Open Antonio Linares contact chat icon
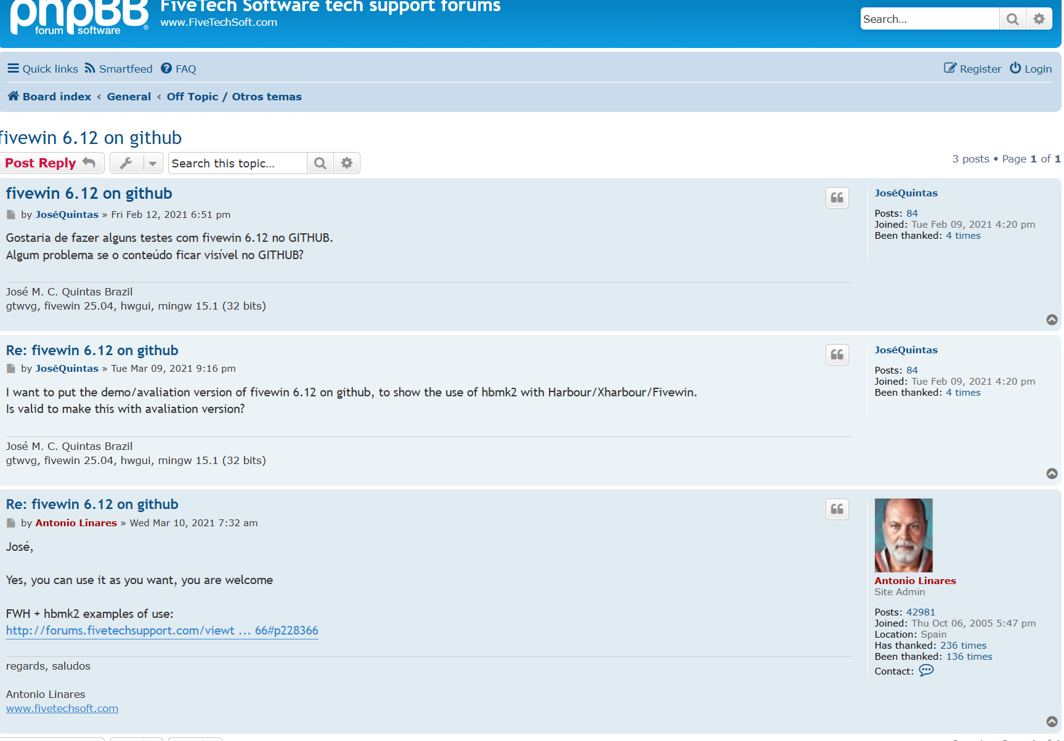Image resolution: width=1064 pixels, height=741 pixels. (x=926, y=671)
